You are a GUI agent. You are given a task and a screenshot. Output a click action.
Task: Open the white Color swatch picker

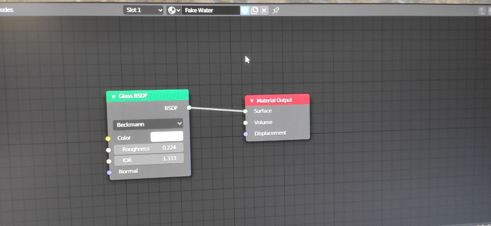(x=167, y=136)
